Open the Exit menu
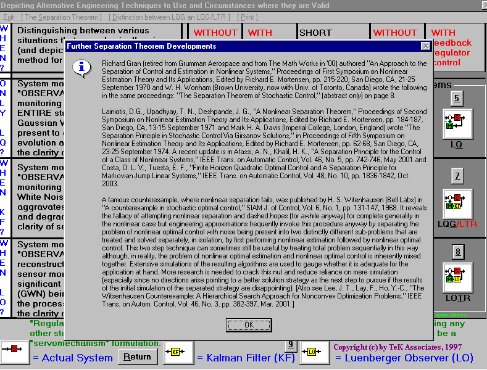The width and height of the screenshot is (487, 370). pyautogui.click(x=9, y=17)
